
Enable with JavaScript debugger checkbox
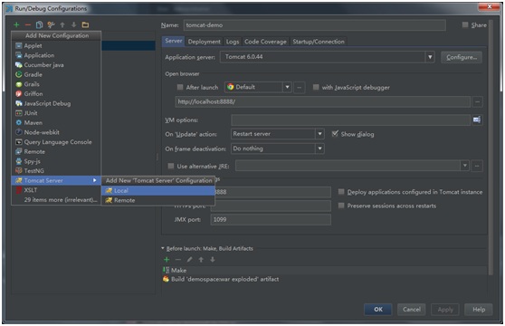pyautogui.click(x=316, y=87)
